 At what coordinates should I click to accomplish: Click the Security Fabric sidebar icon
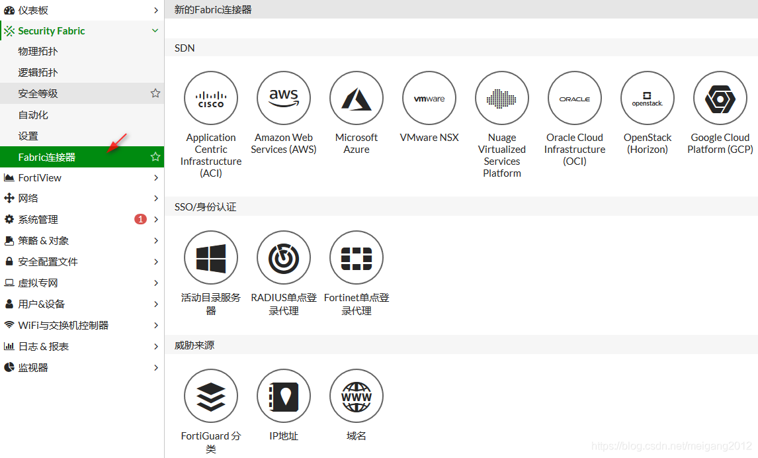click(x=9, y=31)
